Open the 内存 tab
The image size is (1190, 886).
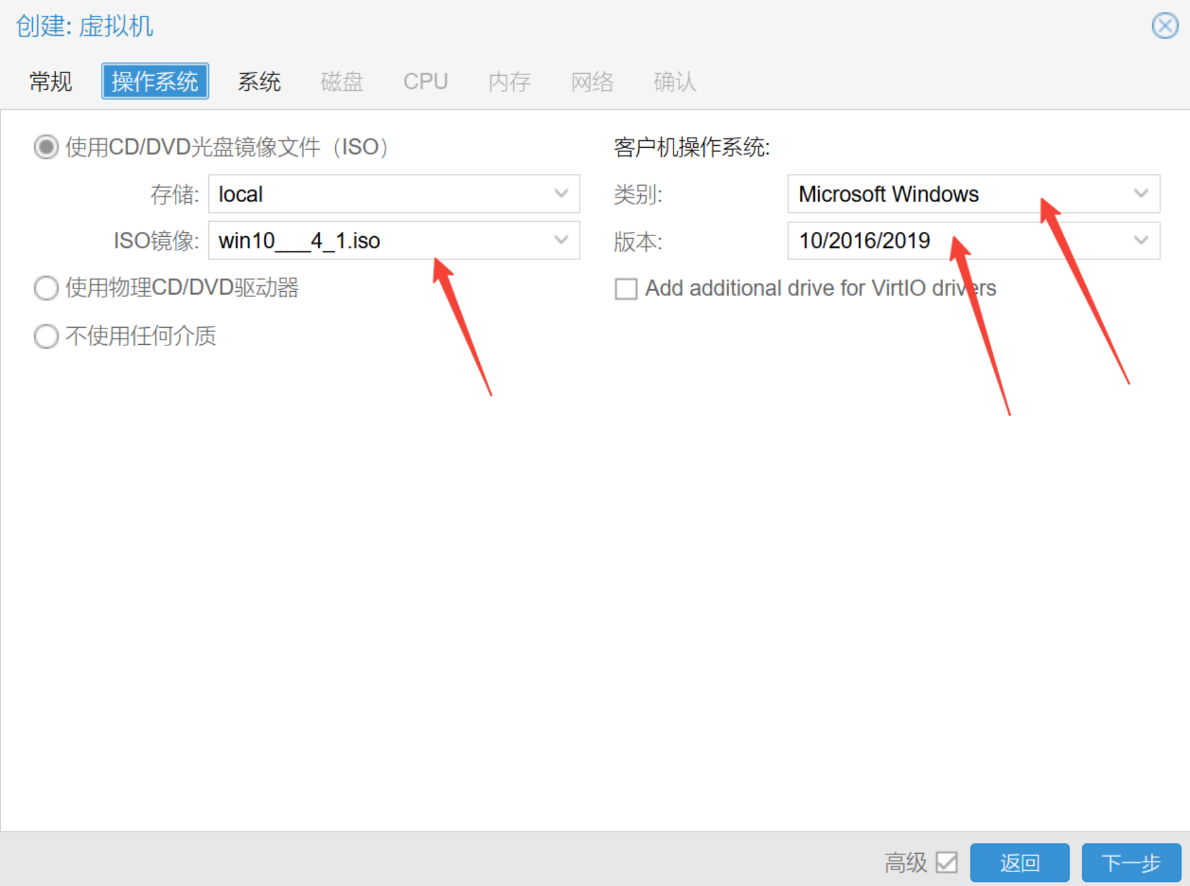coord(509,81)
